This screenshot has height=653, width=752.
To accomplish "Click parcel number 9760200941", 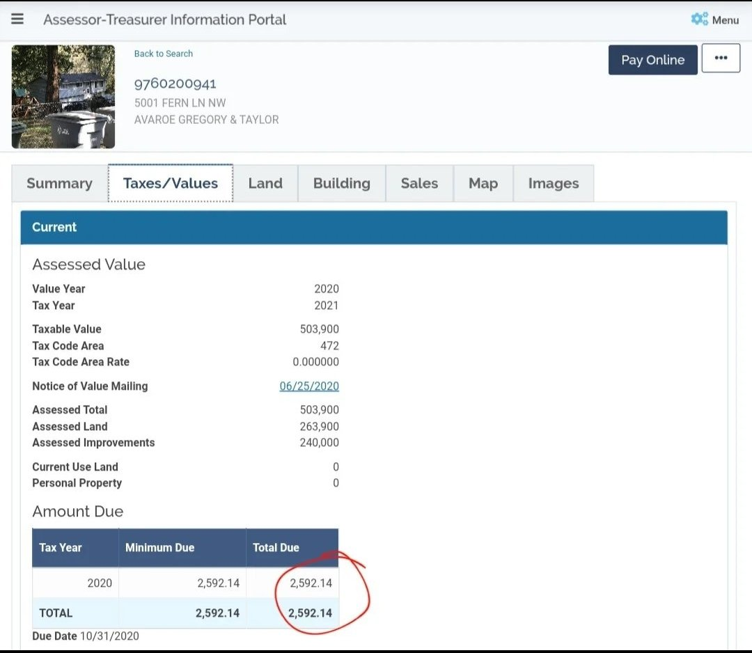I will click(x=175, y=84).
